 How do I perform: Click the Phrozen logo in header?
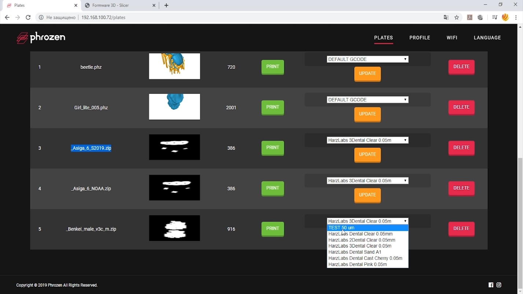click(41, 38)
